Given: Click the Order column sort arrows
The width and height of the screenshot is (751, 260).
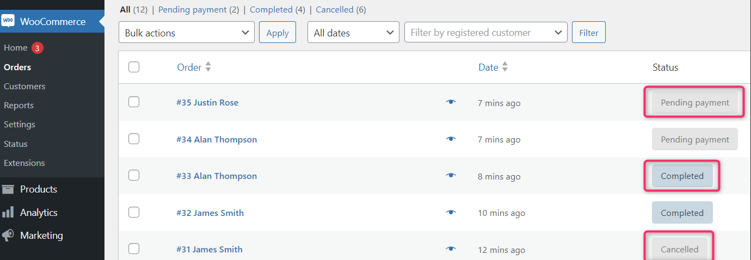Looking at the screenshot, I should 208,67.
